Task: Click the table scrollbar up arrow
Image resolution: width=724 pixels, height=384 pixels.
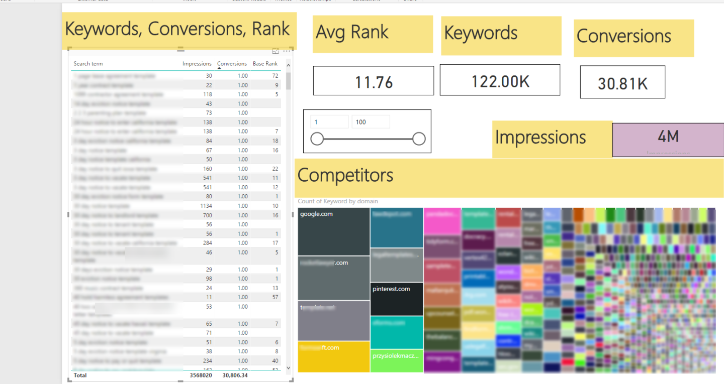Action: (289, 66)
